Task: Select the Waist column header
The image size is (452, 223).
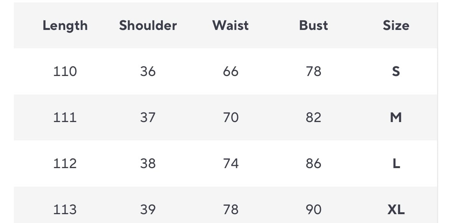Action: pos(230,25)
